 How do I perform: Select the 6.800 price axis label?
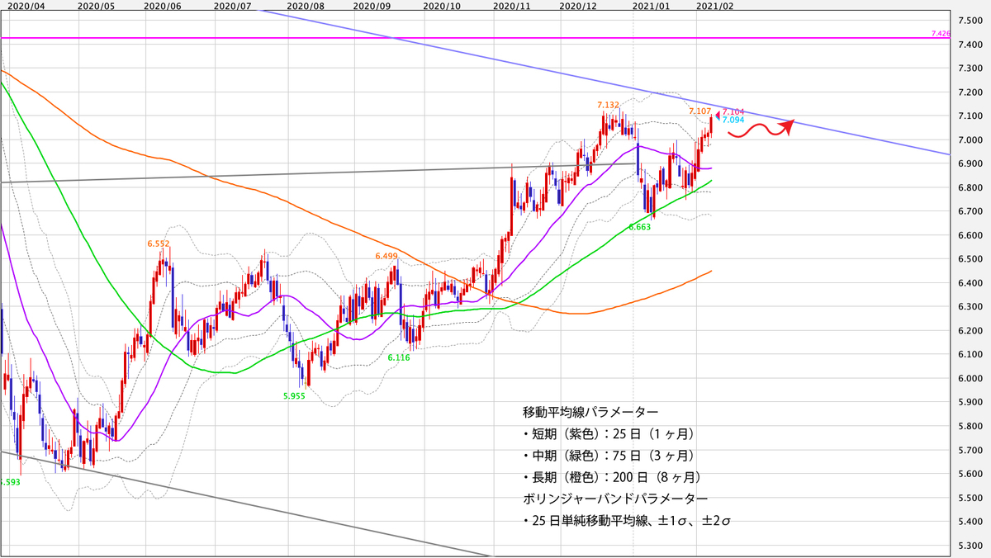pos(970,188)
